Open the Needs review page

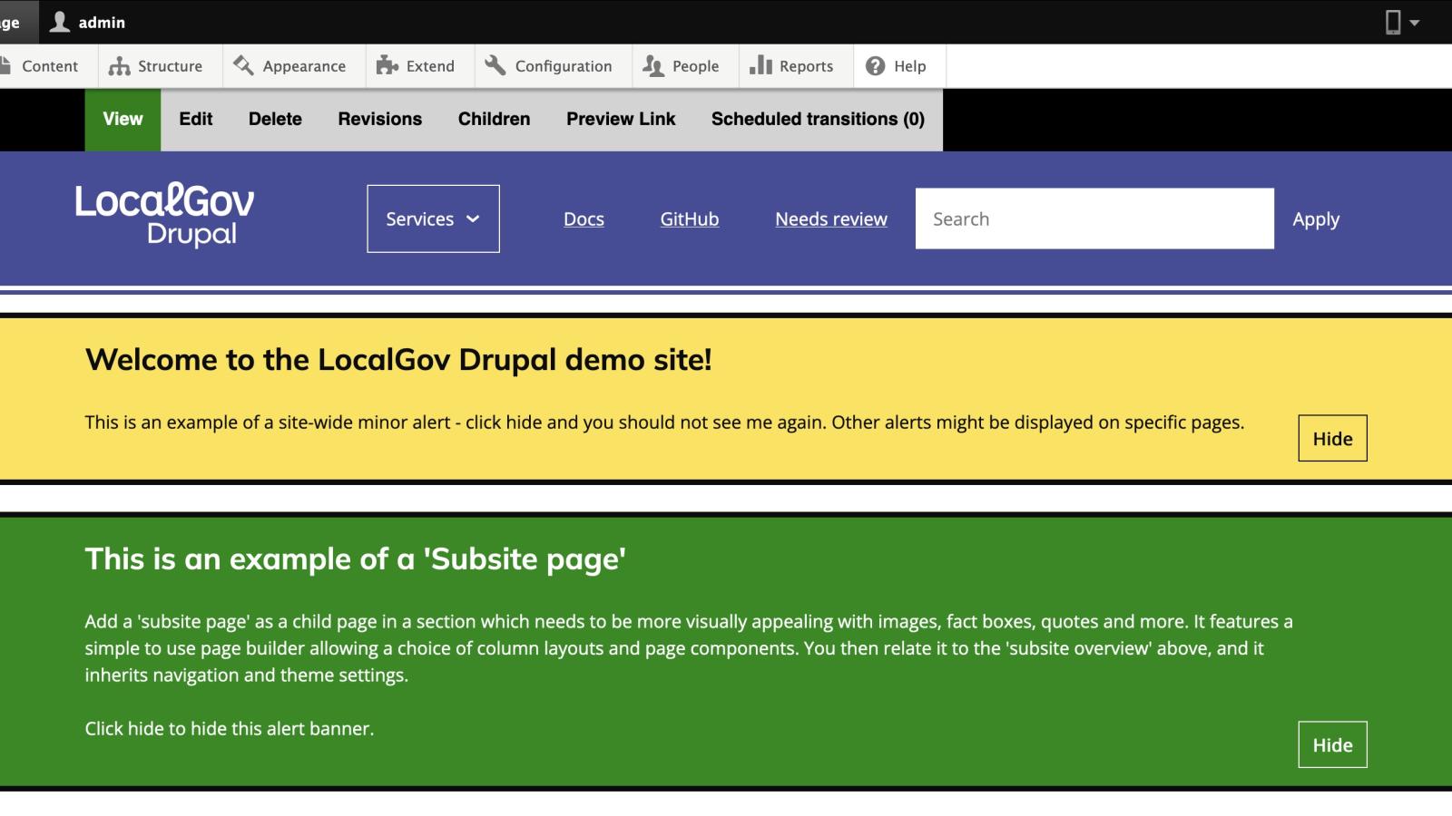click(830, 219)
